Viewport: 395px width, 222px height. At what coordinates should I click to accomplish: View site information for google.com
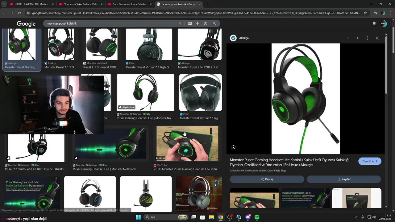28,13
